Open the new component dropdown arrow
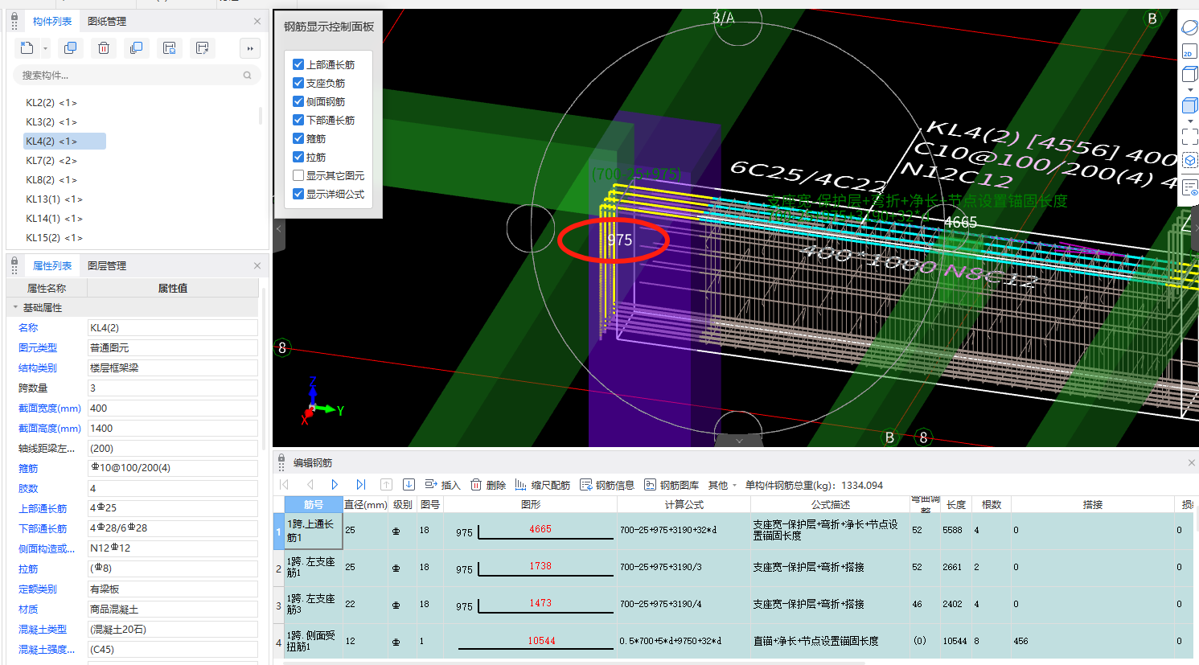1199x665 pixels. pyautogui.click(x=45, y=49)
